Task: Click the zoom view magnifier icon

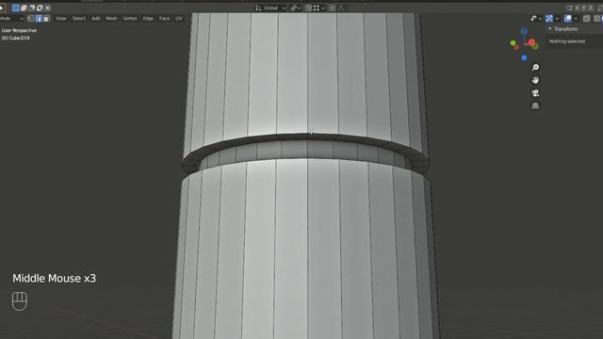Action: (x=535, y=68)
